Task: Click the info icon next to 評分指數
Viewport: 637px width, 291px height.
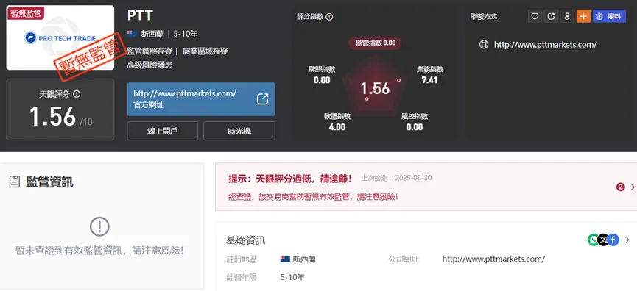Action: click(329, 17)
